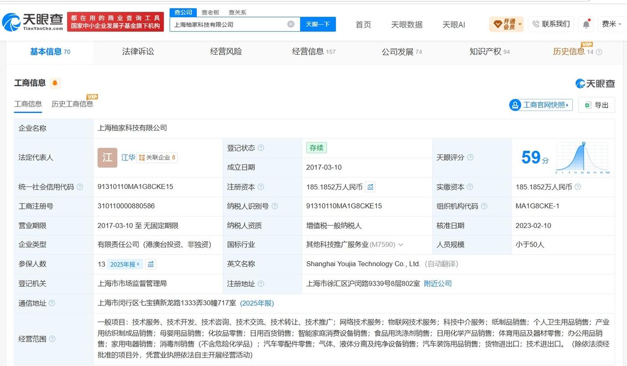
Task: Open legal representative 江华 link
Action: (128, 158)
